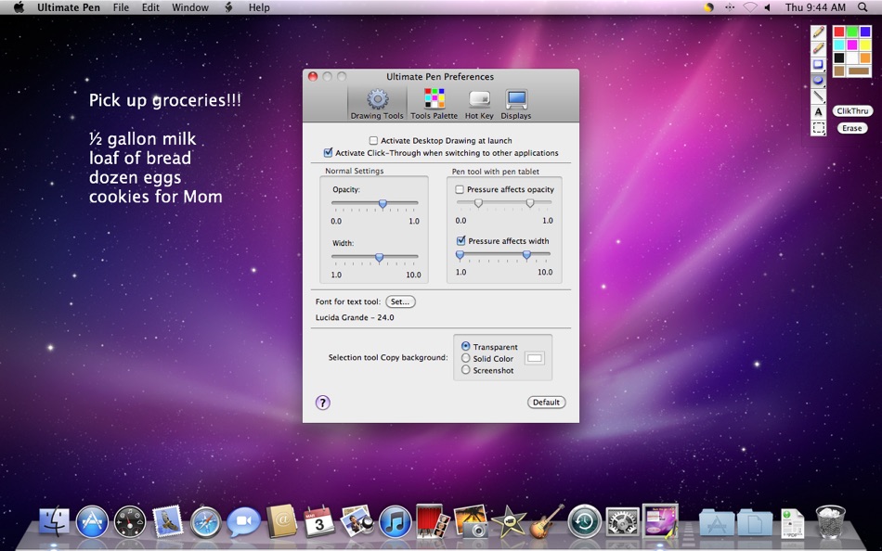Open the Drawing Tools preferences pane
882x551 pixels.
click(377, 104)
